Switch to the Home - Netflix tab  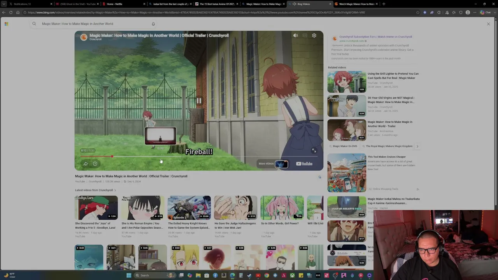pos(124,4)
